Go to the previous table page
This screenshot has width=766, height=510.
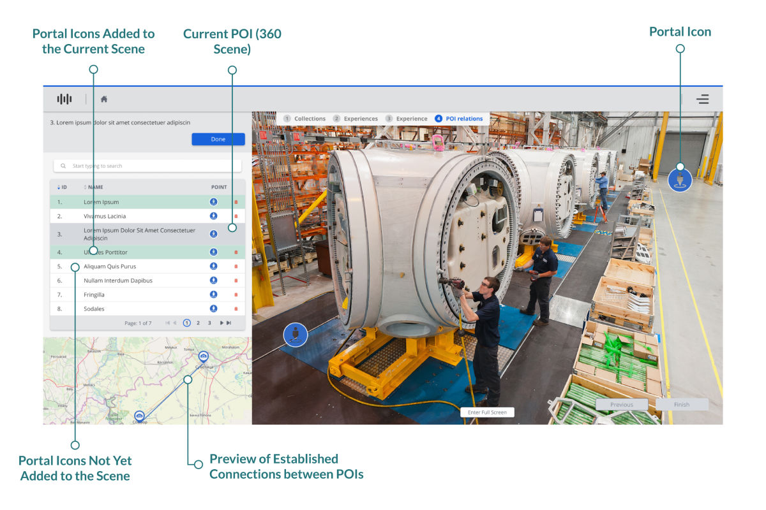click(176, 323)
